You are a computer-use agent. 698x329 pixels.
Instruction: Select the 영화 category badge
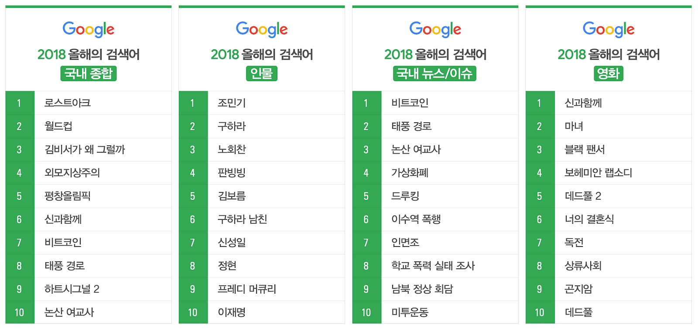tap(609, 73)
